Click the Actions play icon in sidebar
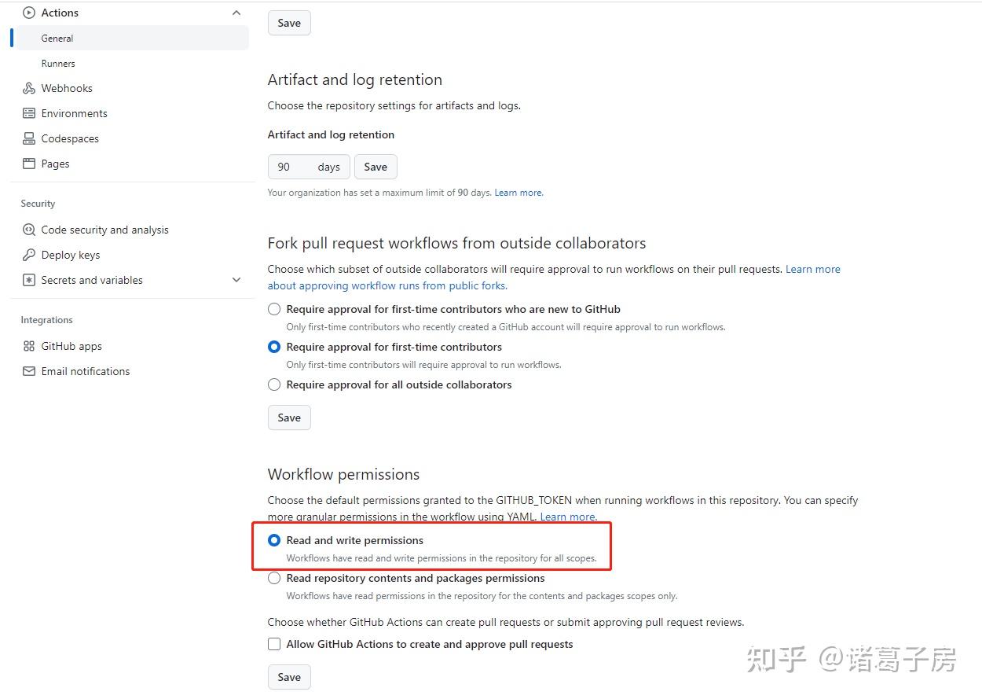Image resolution: width=982 pixels, height=699 pixels. click(x=27, y=13)
